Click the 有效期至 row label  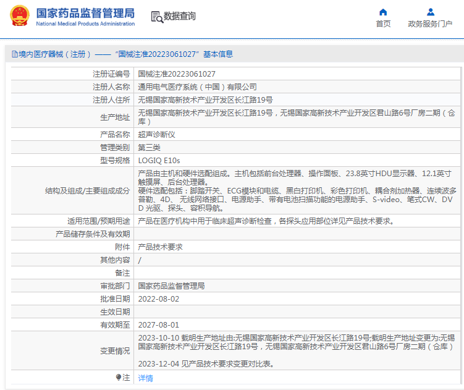pyautogui.click(x=115, y=325)
